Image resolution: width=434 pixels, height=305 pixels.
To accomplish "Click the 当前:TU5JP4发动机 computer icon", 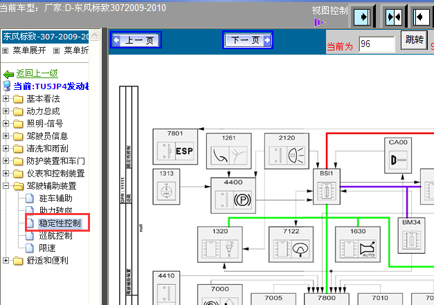I will tap(7, 86).
